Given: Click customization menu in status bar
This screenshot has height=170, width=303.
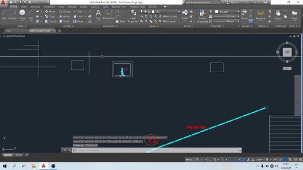Looking at the screenshot, I should (301, 160).
